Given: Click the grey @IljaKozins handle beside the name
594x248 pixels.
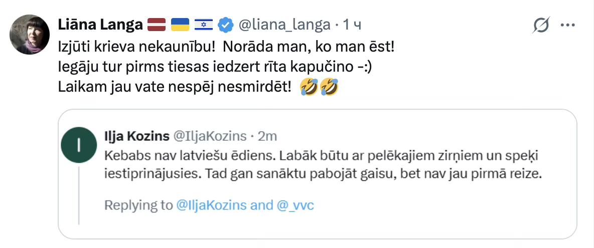Looking at the screenshot, I should [210, 136].
